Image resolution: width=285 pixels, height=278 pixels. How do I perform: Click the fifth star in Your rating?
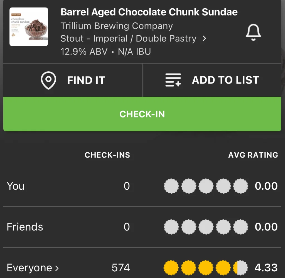(x=240, y=186)
